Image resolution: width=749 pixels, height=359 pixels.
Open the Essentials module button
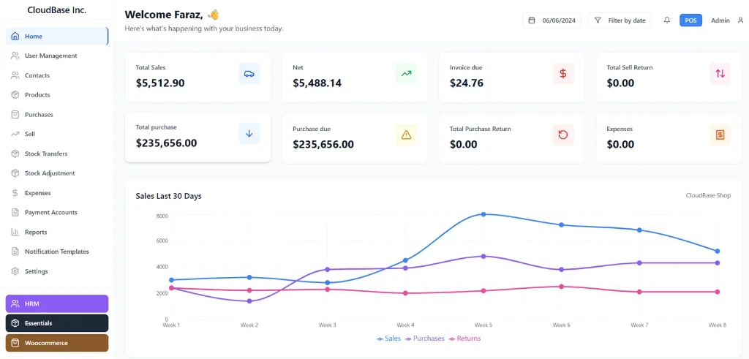coord(57,323)
